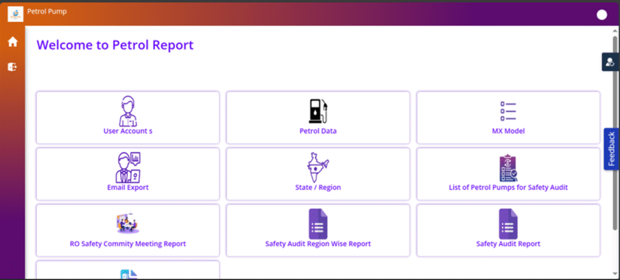Open the user settings icon on right edge
This screenshot has height=280, width=620.
click(x=610, y=62)
